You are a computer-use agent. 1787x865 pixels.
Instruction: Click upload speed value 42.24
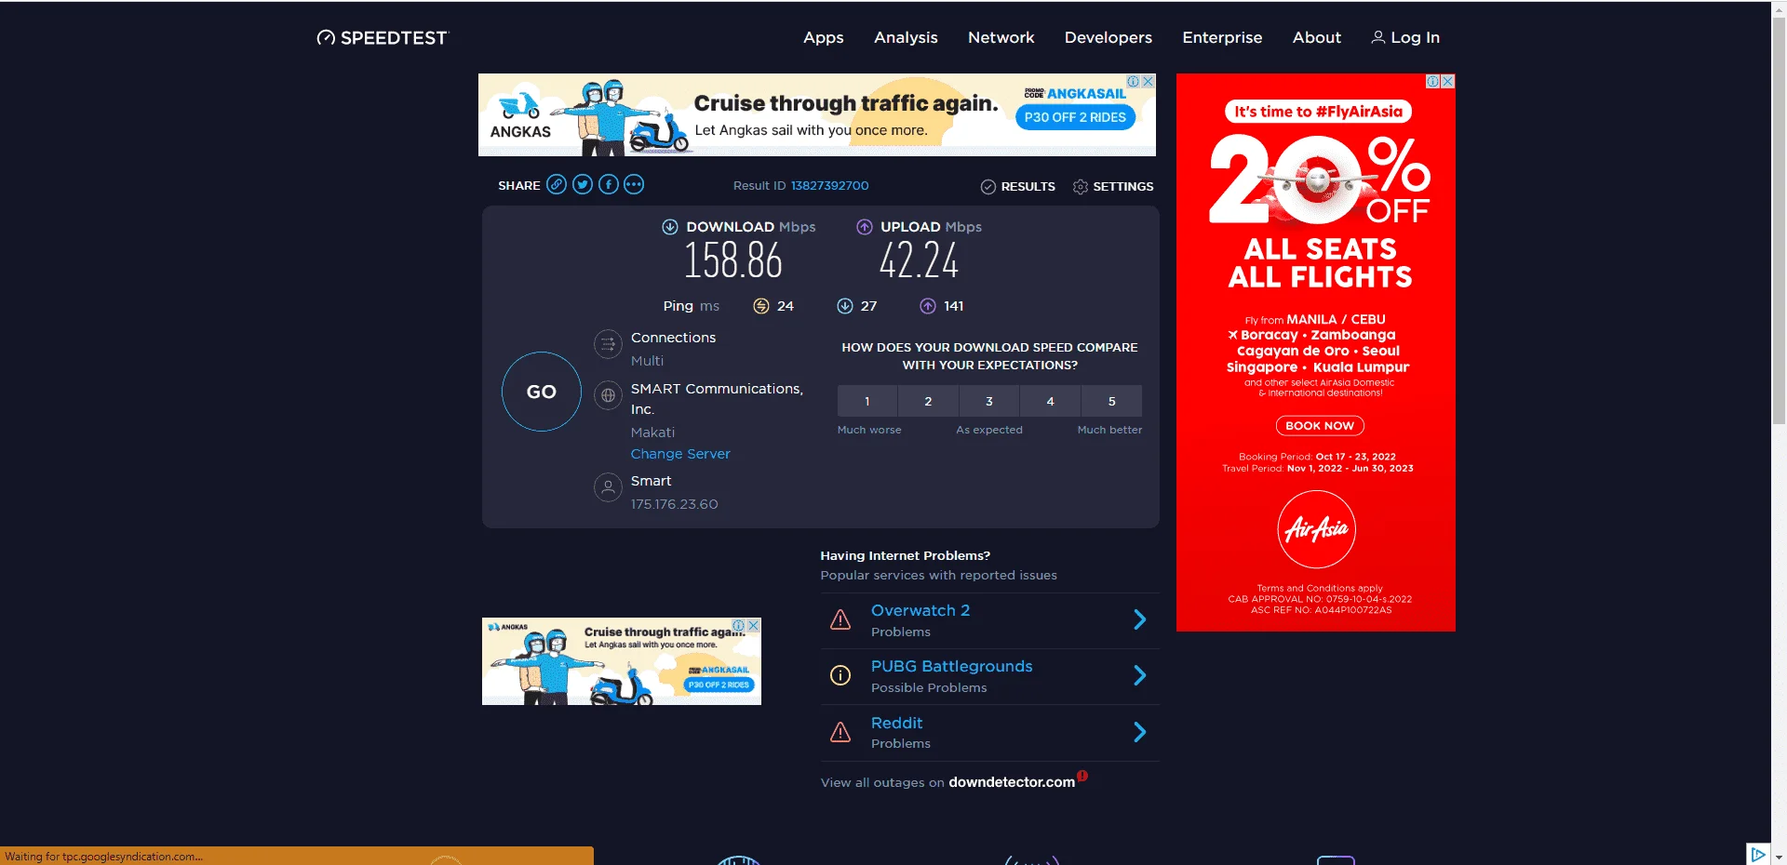[919, 260]
